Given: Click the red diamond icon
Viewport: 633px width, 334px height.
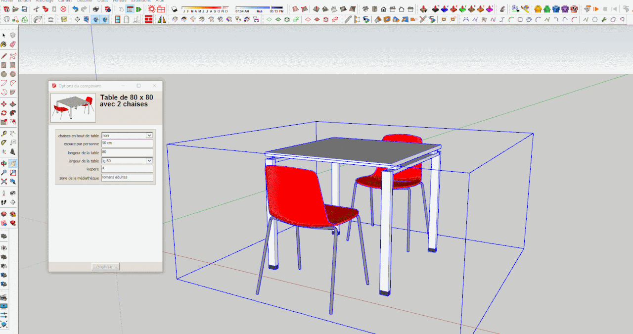Looking at the screenshot, I should click(x=308, y=19).
